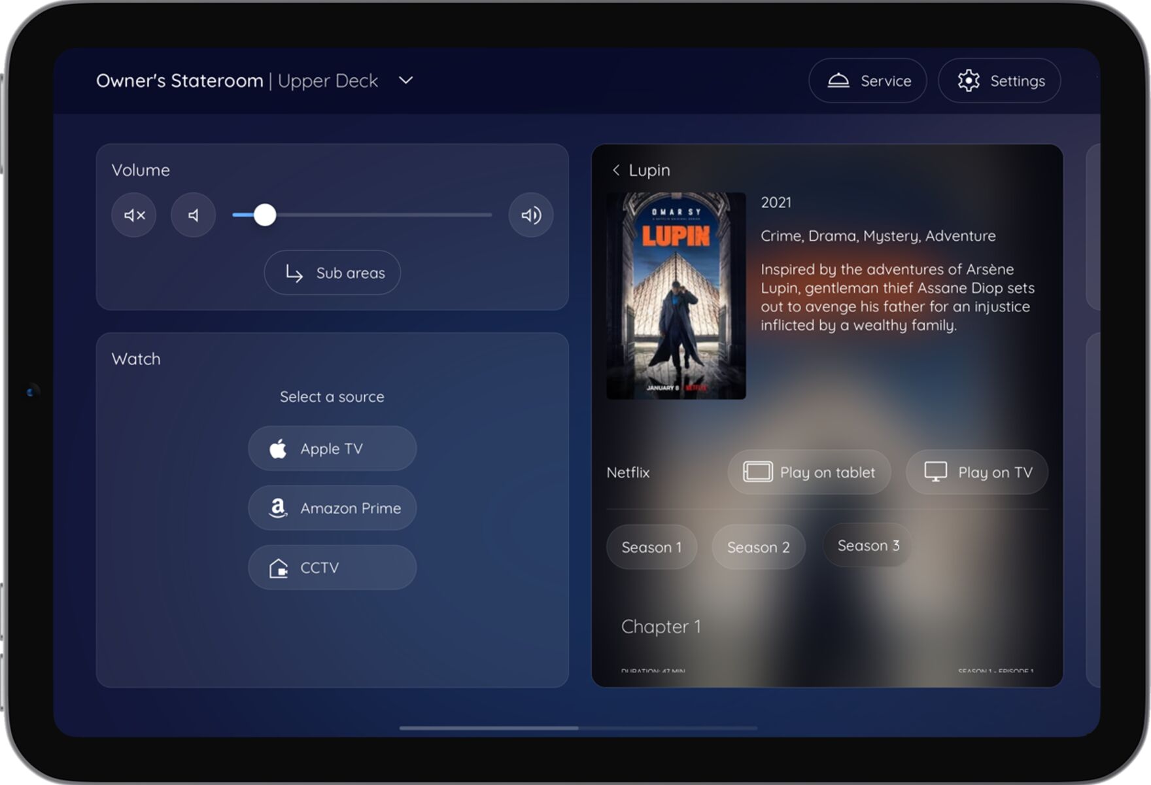1151x785 pixels.
Task: Click the Lupin poster thumbnail
Action: (676, 296)
